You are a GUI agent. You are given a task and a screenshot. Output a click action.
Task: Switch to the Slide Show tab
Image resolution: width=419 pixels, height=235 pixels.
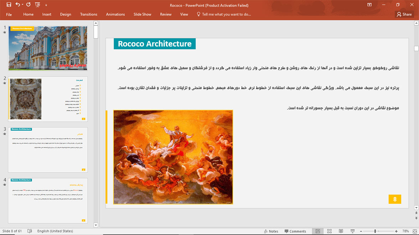pos(143,15)
